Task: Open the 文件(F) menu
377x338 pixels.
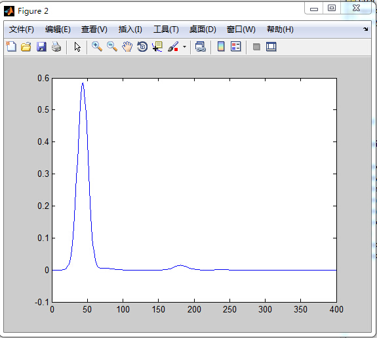Action: (x=22, y=29)
